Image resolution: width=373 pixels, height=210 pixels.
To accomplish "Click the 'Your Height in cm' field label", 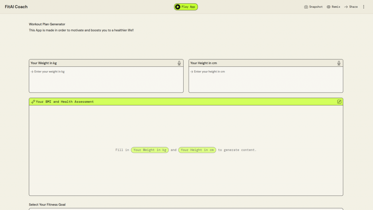I will (x=204, y=63).
